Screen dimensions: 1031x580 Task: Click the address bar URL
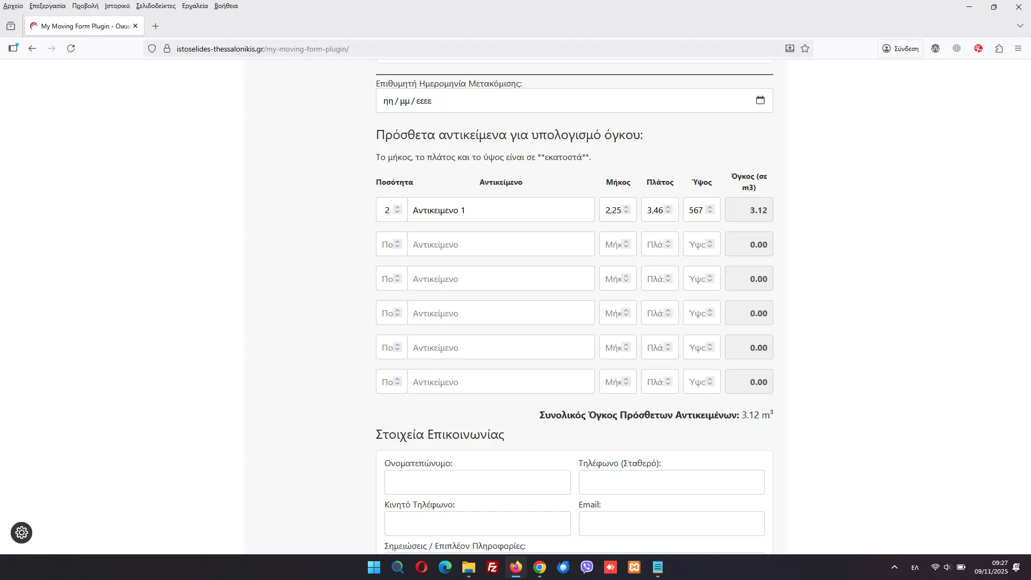click(x=263, y=49)
